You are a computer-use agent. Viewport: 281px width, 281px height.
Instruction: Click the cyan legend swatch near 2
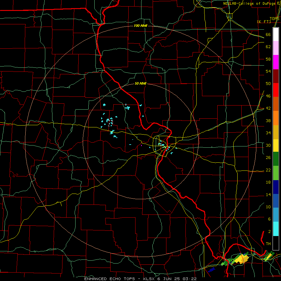(276, 229)
